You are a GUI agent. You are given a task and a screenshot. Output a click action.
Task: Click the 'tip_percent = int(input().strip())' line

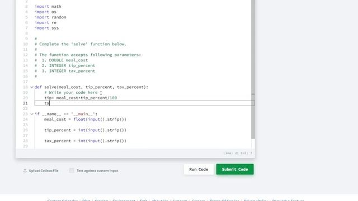click(x=85, y=130)
